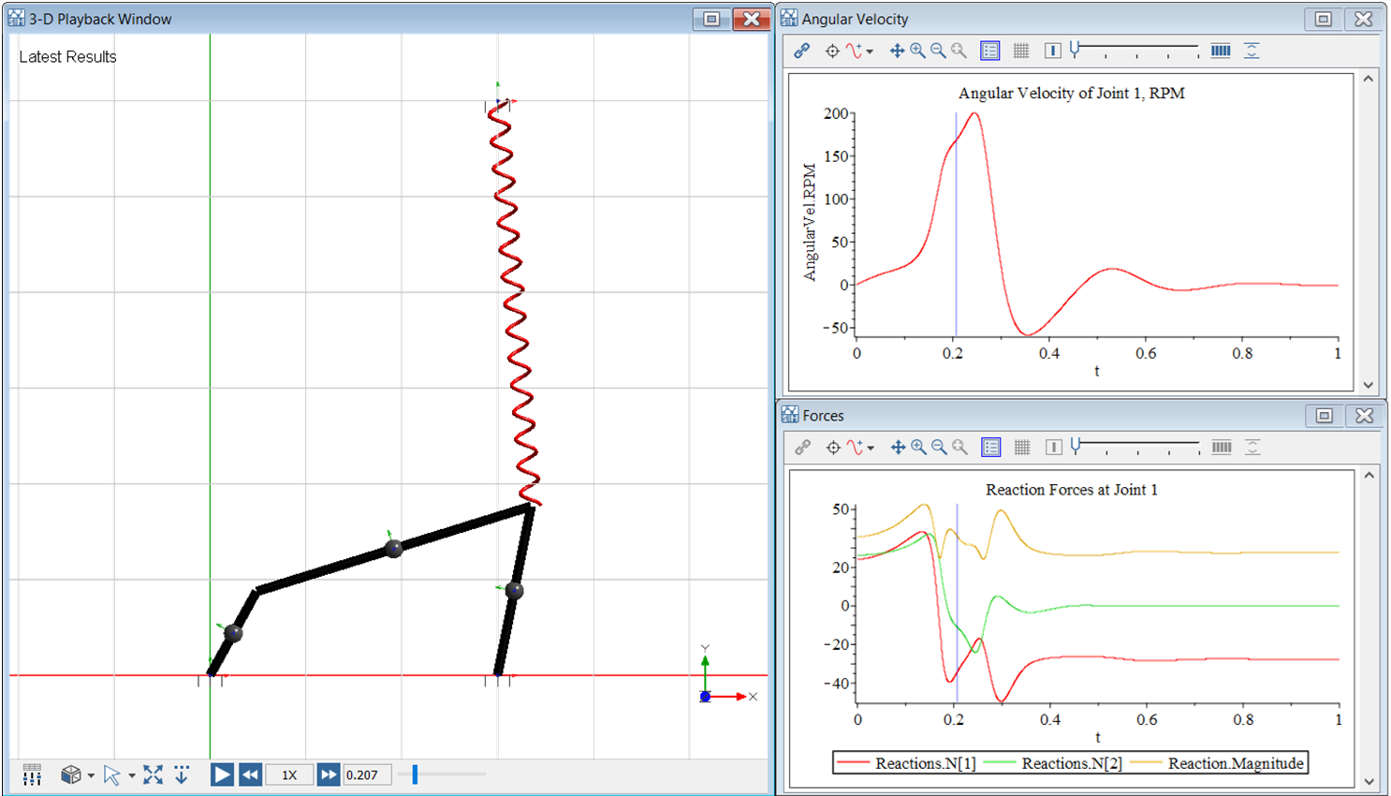
Task: Toggle grid lines in Forces plot
Action: click(x=1022, y=448)
